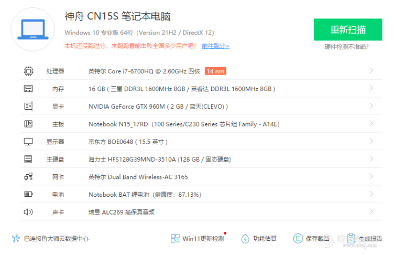Click the processor (处理器) chip icon
Viewport: 393px width, 255px height.
pos(28,71)
